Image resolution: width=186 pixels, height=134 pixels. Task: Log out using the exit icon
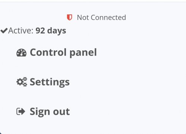(21, 111)
